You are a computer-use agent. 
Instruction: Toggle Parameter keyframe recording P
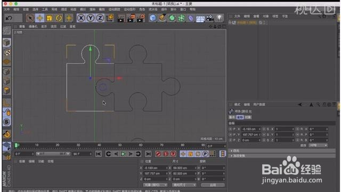pyautogui.click(x=205, y=154)
